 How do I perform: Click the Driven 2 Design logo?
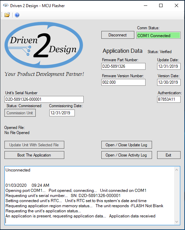(44, 45)
